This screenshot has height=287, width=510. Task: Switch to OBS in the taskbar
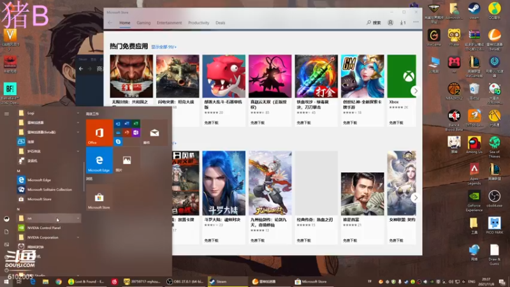[186, 282]
